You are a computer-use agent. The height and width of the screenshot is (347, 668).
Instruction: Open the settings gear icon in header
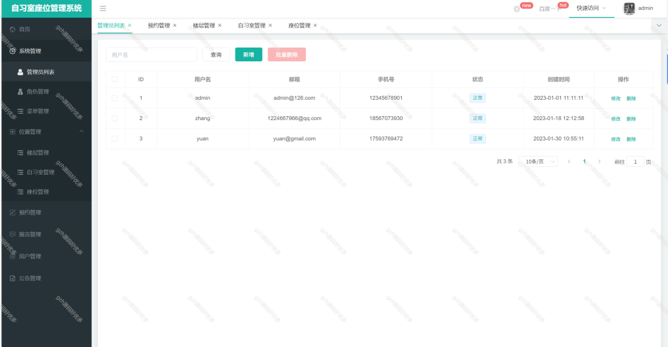coord(517,9)
